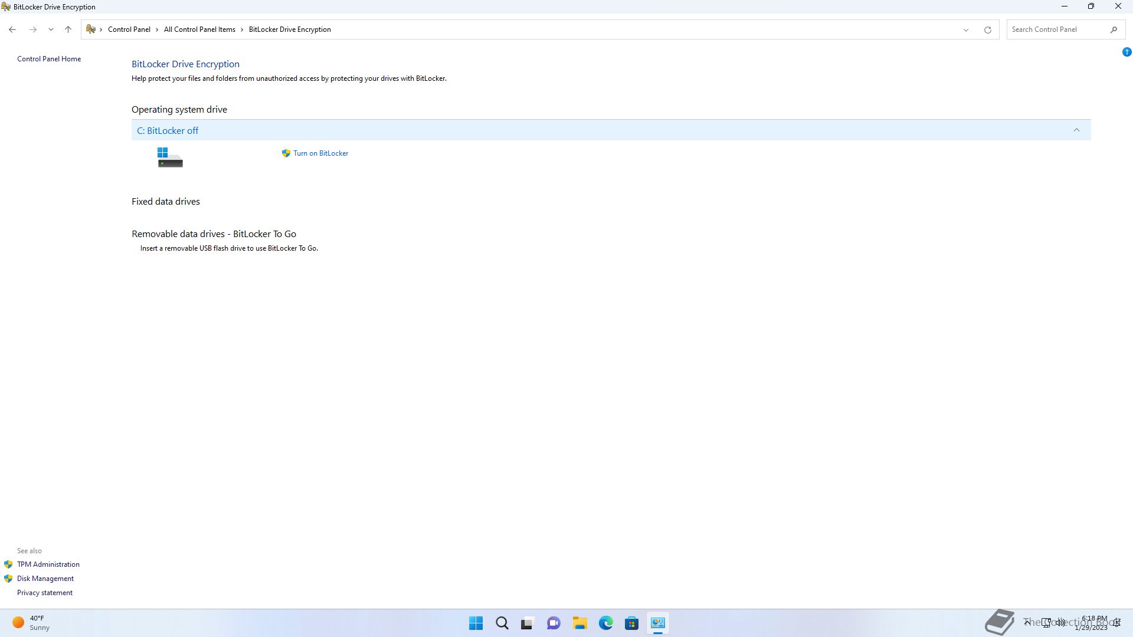Click the C: drive Windows disk icon

170,157
